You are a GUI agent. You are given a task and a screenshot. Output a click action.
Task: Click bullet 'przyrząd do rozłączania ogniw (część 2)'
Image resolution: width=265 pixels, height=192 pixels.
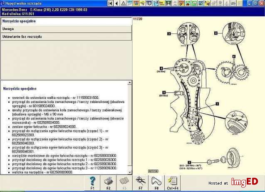pos(60,141)
